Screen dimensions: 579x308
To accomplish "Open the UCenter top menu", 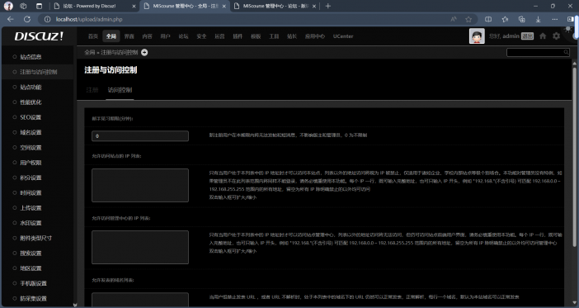I will coord(343,36).
